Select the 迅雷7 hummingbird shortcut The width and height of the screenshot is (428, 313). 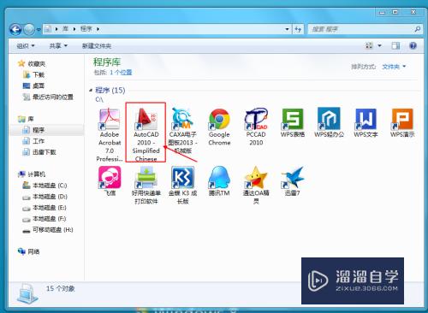point(293,181)
